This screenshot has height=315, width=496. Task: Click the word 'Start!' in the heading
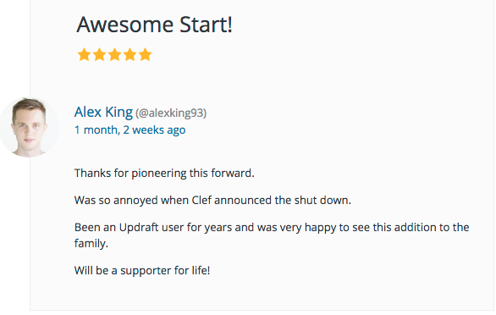pyautogui.click(x=206, y=25)
